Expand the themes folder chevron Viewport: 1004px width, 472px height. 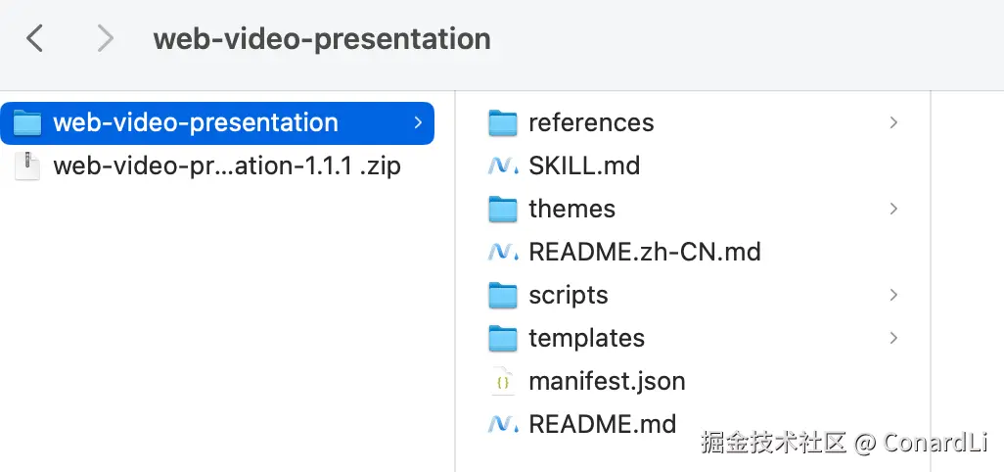tap(893, 209)
